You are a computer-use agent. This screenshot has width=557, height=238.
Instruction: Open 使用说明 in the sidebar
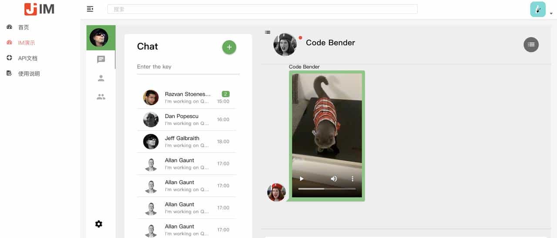click(x=29, y=74)
